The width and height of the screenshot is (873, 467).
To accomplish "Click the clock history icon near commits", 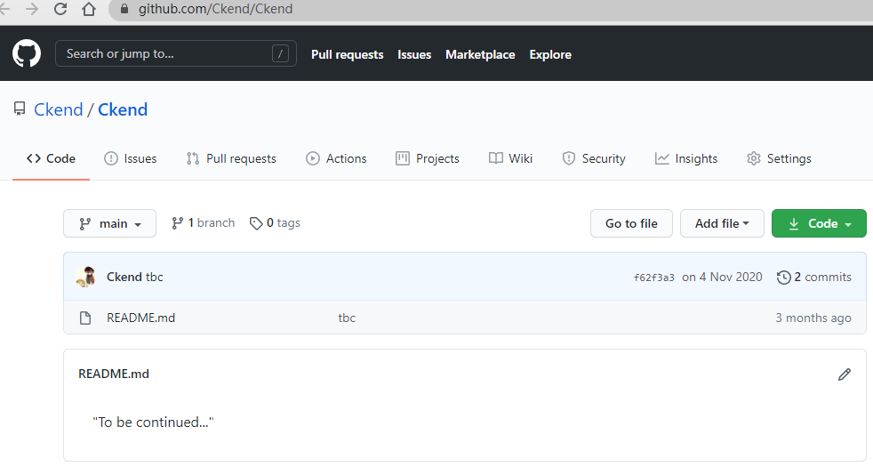I will pos(783,277).
